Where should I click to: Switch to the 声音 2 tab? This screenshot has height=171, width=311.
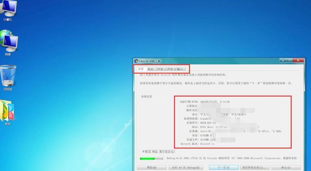pyautogui.click(x=171, y=69)
